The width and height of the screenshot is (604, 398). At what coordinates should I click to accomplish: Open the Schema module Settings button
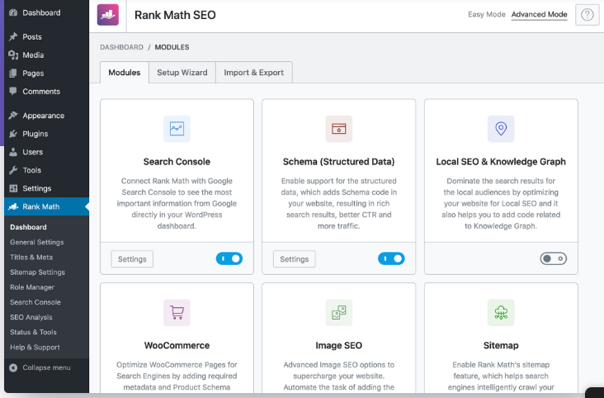295,258
